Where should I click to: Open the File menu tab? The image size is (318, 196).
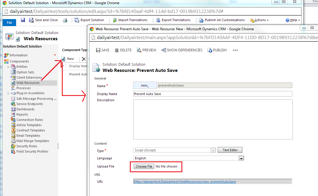(x=9, y=23)
